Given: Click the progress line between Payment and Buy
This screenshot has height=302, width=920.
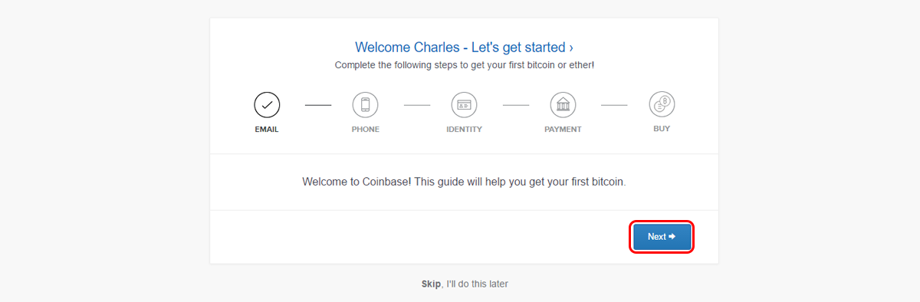Looking at the screenshot, I should coord(614,104).
